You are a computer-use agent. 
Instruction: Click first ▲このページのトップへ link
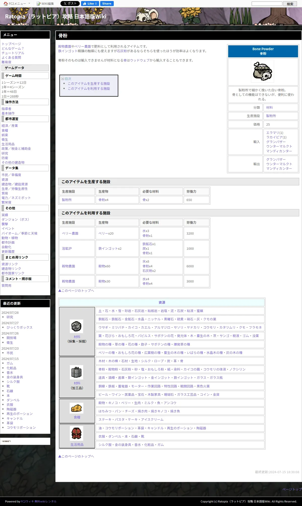point(76,291)
